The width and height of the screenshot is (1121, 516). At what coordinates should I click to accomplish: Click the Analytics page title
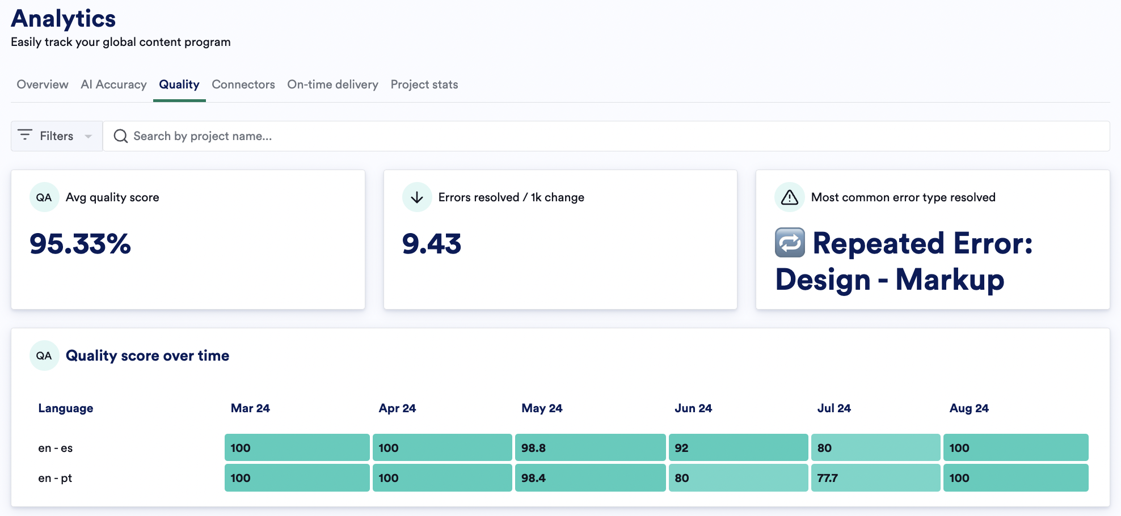(x=64, y=19)
